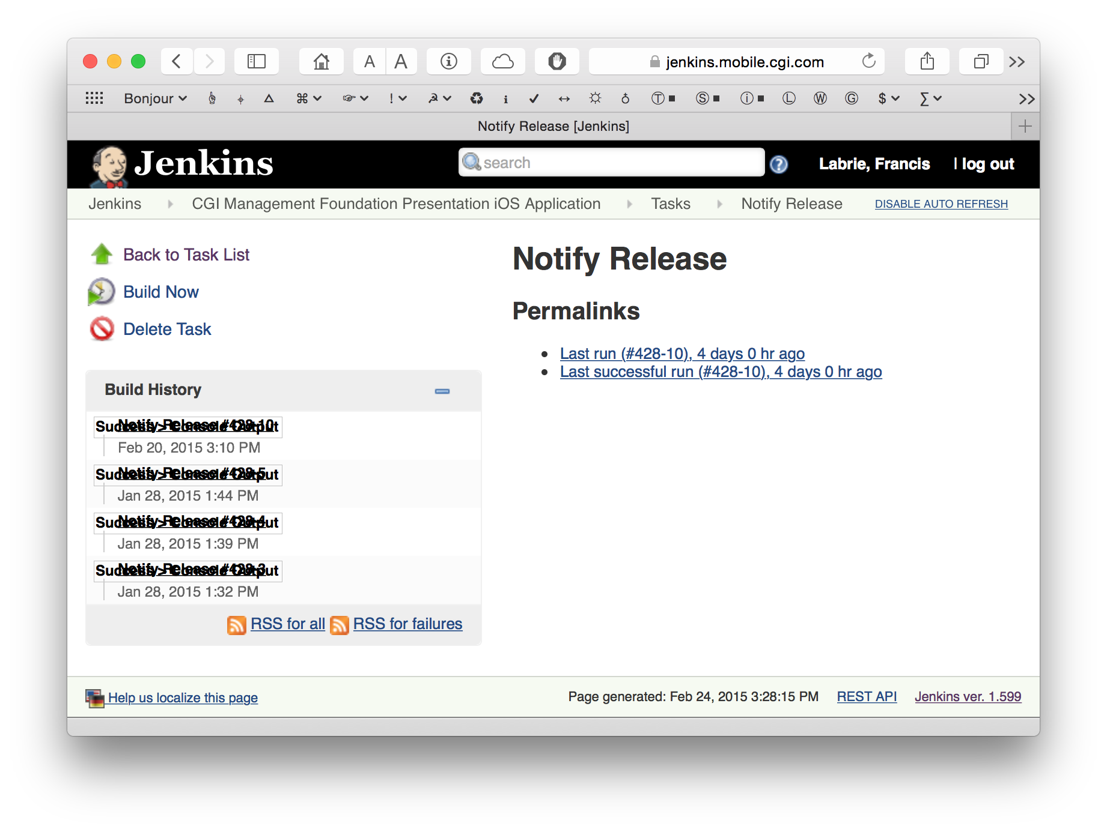This screenshot has height=832, width=1107.
Task: Expand the Jenkins breadcrumb arrow menu
Action: (x=171, y=204)
